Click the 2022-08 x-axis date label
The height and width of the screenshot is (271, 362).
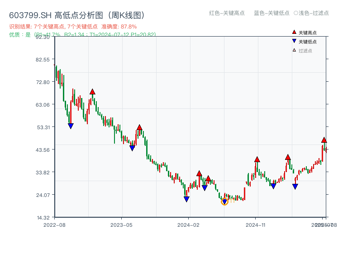[x=54, y=225]
